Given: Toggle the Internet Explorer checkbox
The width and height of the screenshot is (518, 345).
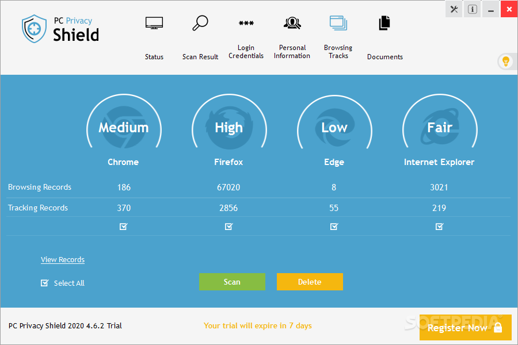Looking at the screenshot, I should [x=440, y=227].
